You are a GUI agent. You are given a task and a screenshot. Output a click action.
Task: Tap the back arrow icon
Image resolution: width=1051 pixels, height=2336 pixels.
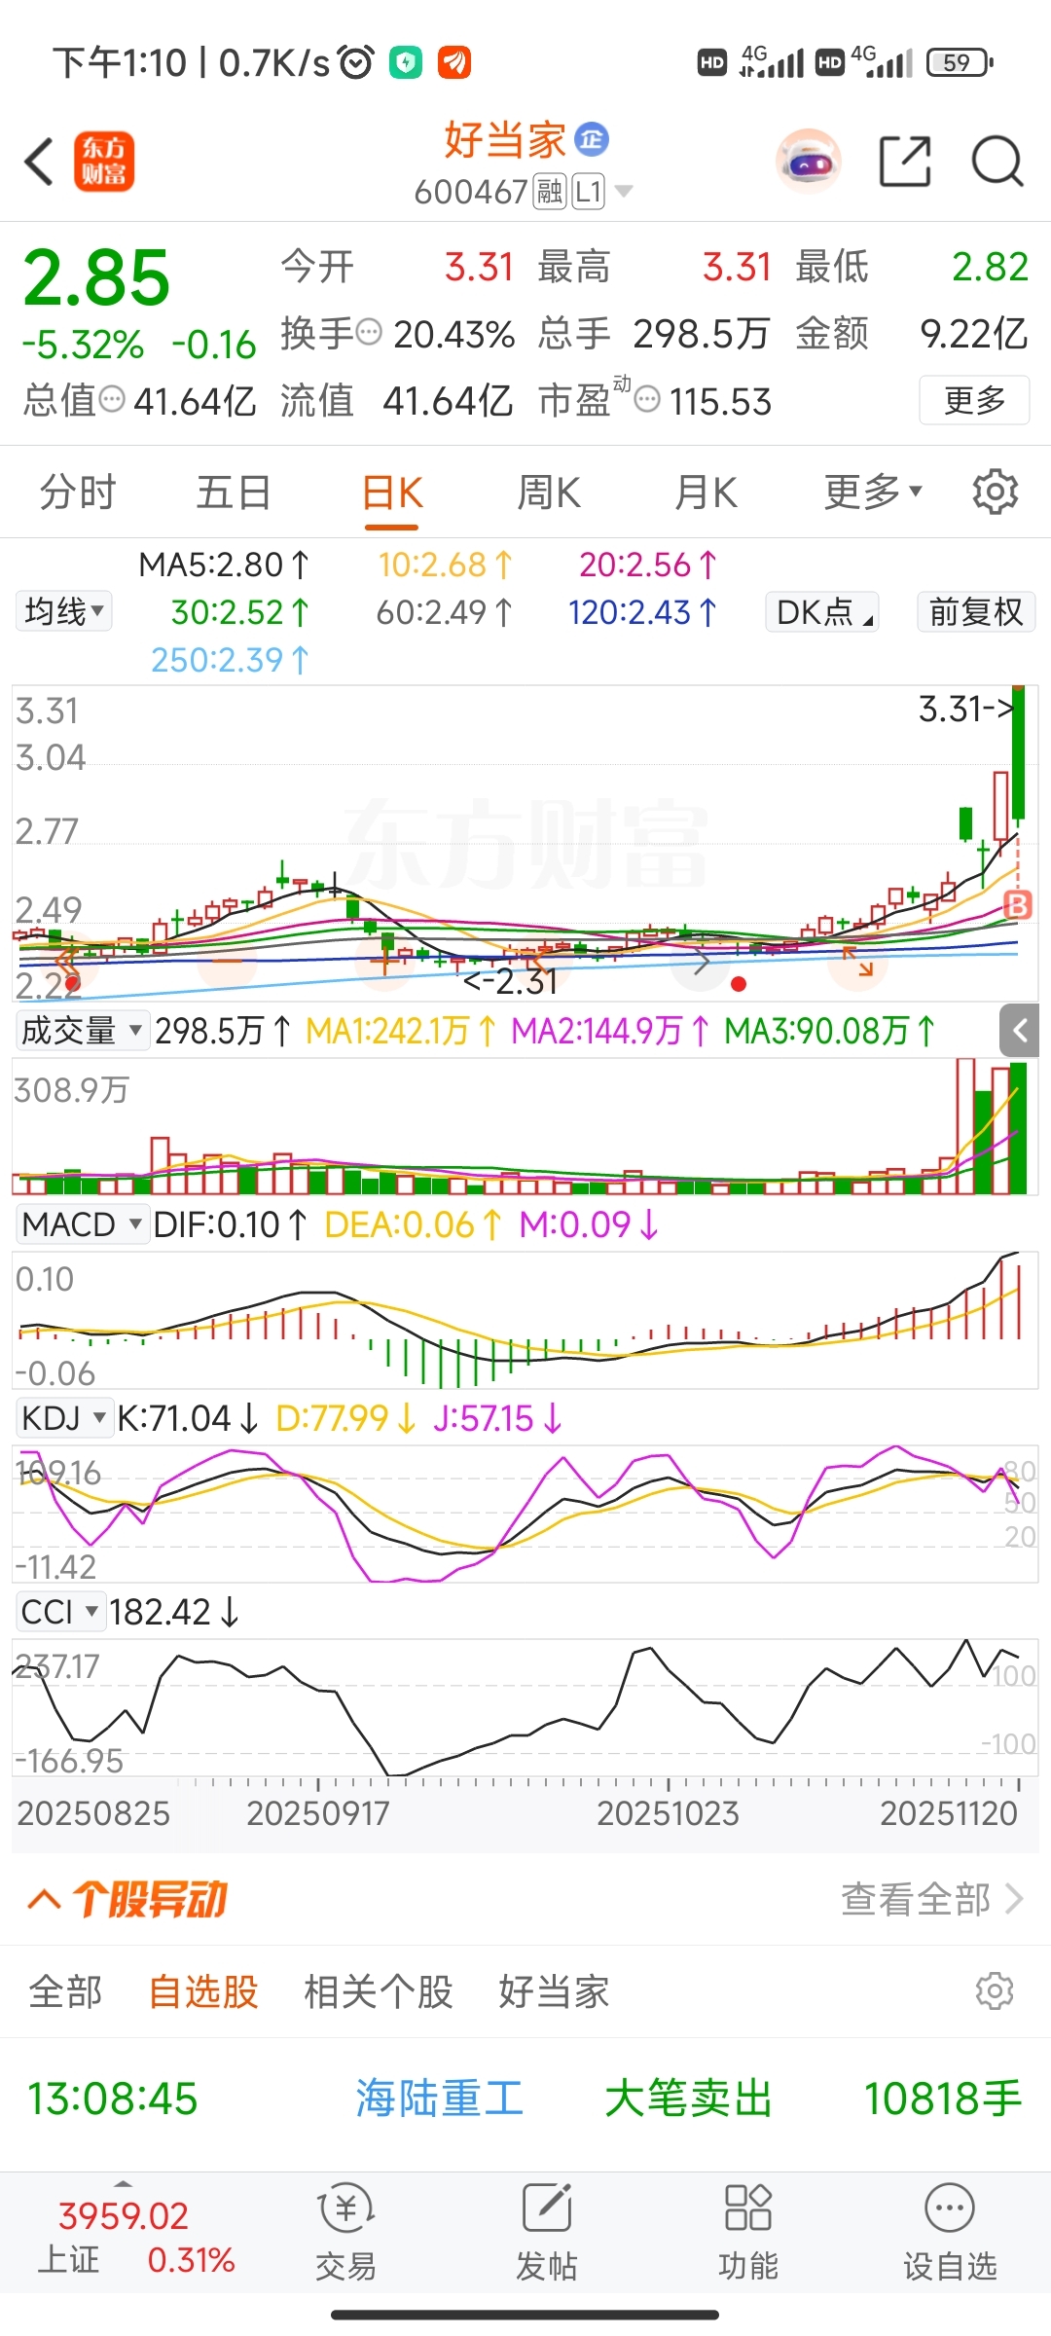pos(39,162)
